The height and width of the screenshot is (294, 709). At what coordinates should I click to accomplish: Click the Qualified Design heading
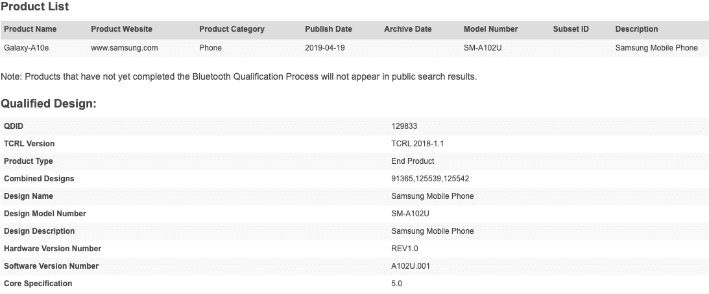[x=49, y=104]
